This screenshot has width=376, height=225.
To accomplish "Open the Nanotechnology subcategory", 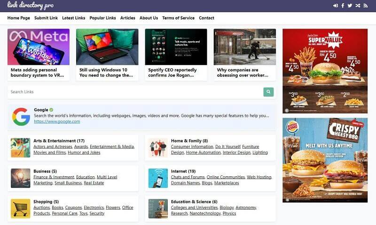I will [205, 213].
